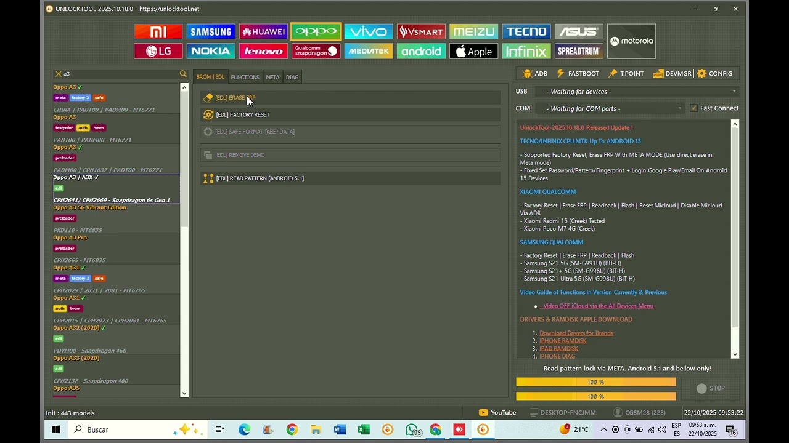The image size is (789, 443).
Task: Select the Motorola brand logo
Action: (631, 41)
